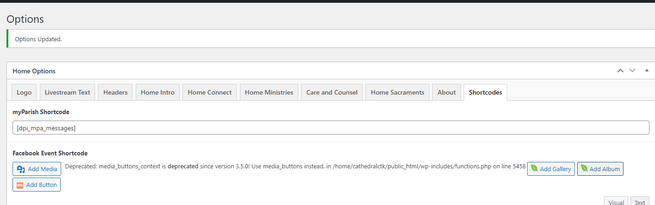Go to the Home Intro tab

157,92
